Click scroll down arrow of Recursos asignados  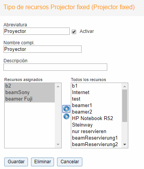click(x=58, y=145)
